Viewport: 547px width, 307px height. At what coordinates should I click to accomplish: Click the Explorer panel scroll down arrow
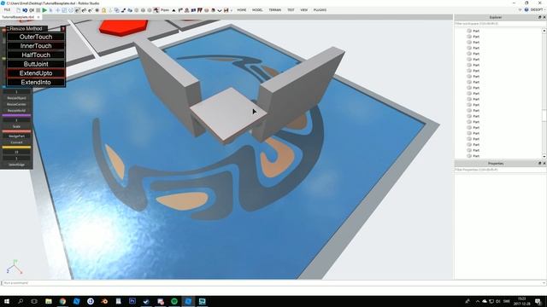tap(544, 156)
